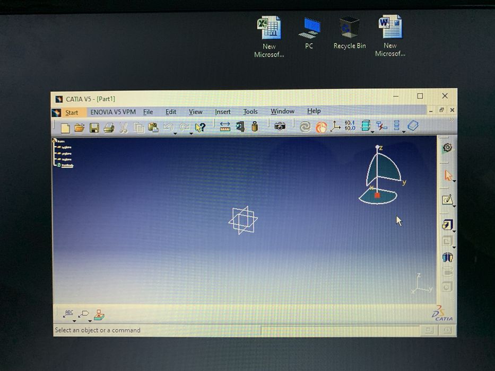
Task: Launch the Sketcher sketch icon
Action: pos(447,200)
